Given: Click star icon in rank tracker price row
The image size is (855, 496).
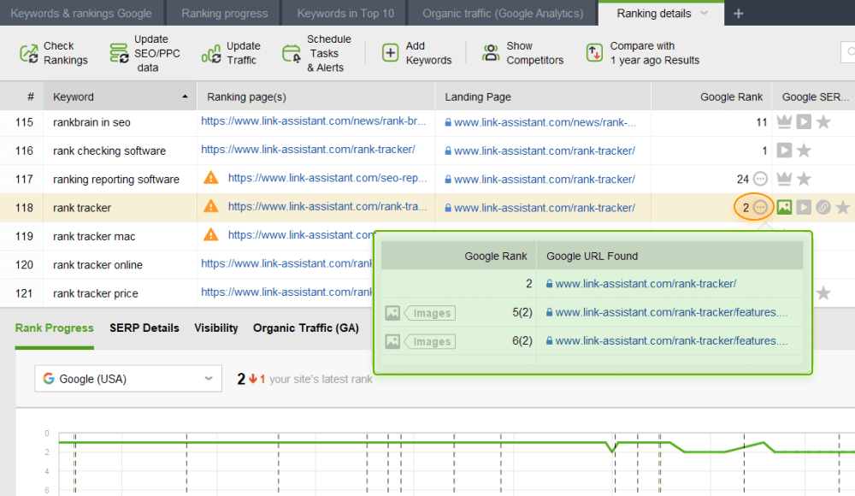Looking at the screenshot, I should coord(823,293).
